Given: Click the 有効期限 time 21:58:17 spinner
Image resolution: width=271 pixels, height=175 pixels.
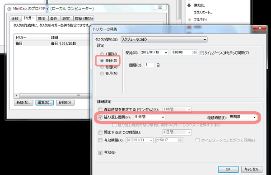Looking at the screenshot, I should (180, 140).
